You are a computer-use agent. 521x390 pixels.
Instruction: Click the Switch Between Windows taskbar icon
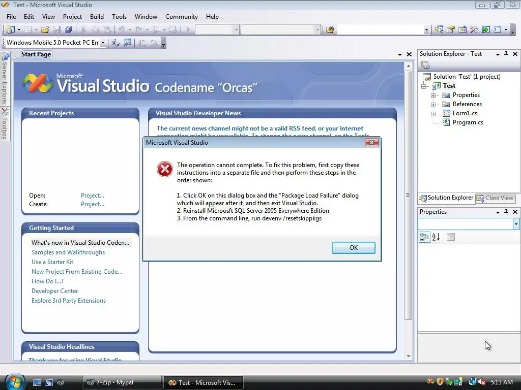click(49, 383)
